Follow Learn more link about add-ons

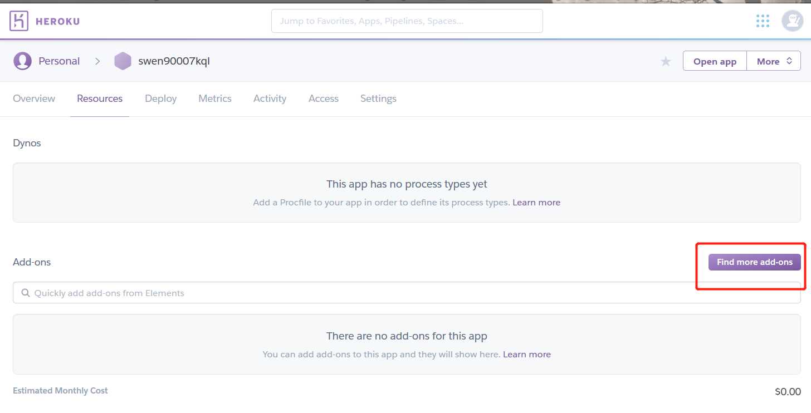tap(527, 355)
